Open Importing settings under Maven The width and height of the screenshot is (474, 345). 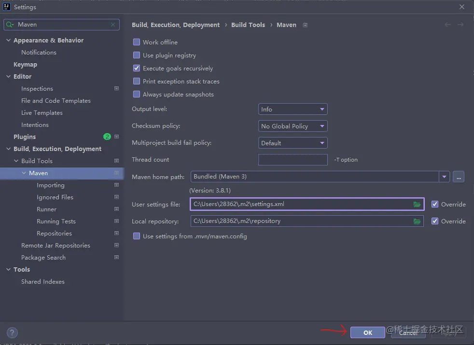pyautogui.click(x=51, y=185)
